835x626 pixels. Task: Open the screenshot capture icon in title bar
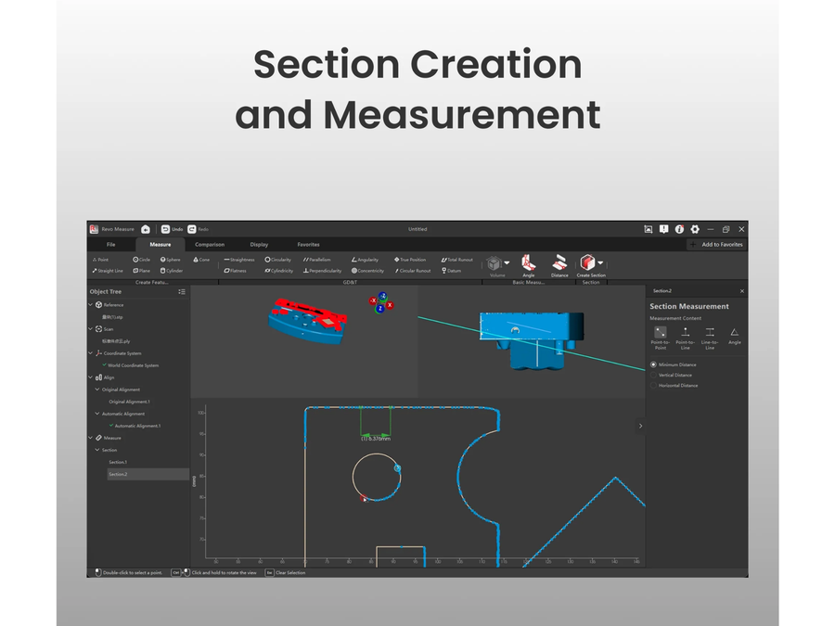pyautogui.click(x=649, y=229)
